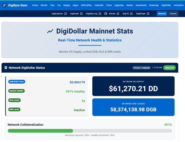Navigate to the Supply page
Viewport: 185px width, 142px height.
67,5
